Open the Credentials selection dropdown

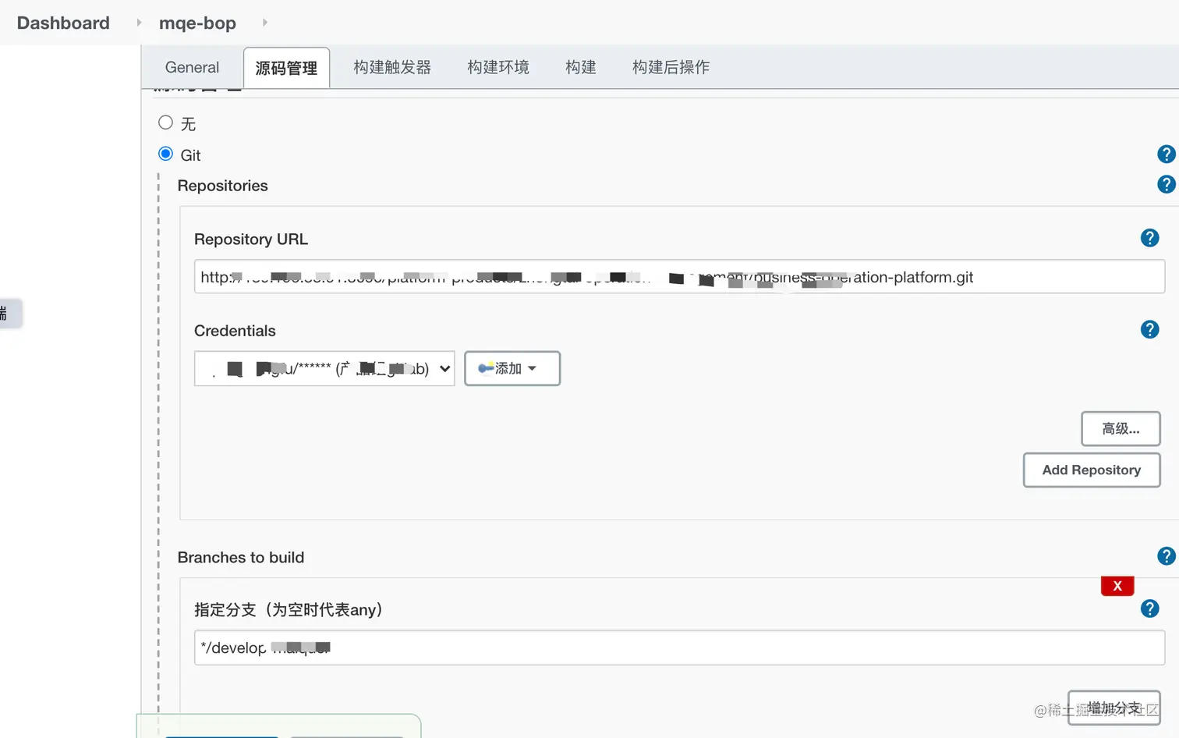coord(324,368)
